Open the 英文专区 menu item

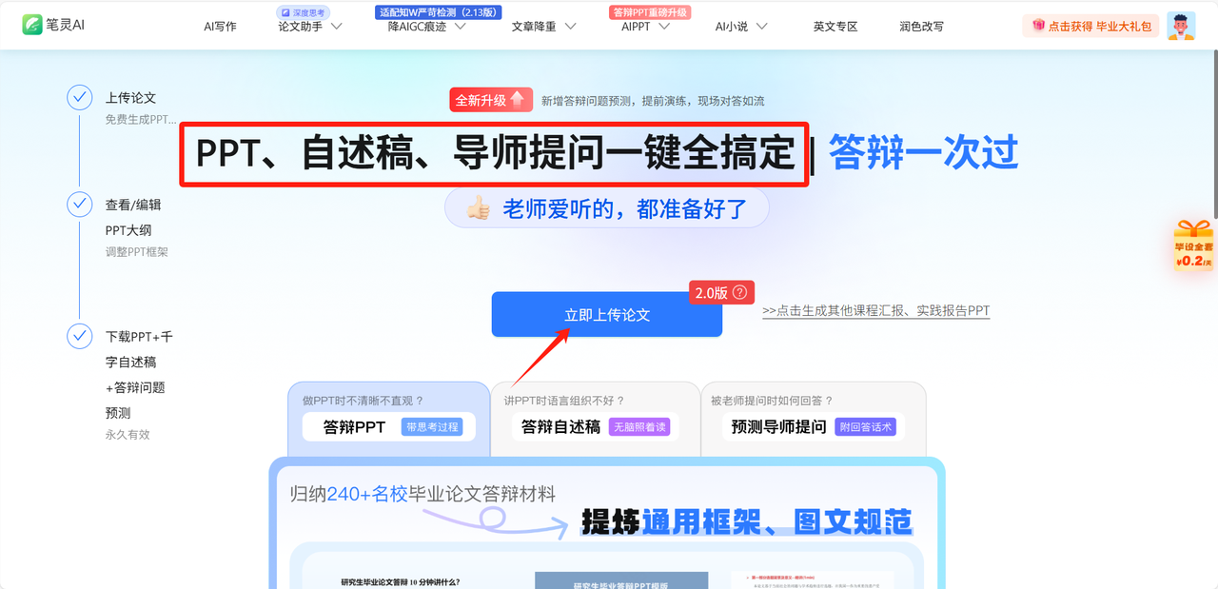tap(835, 27)
